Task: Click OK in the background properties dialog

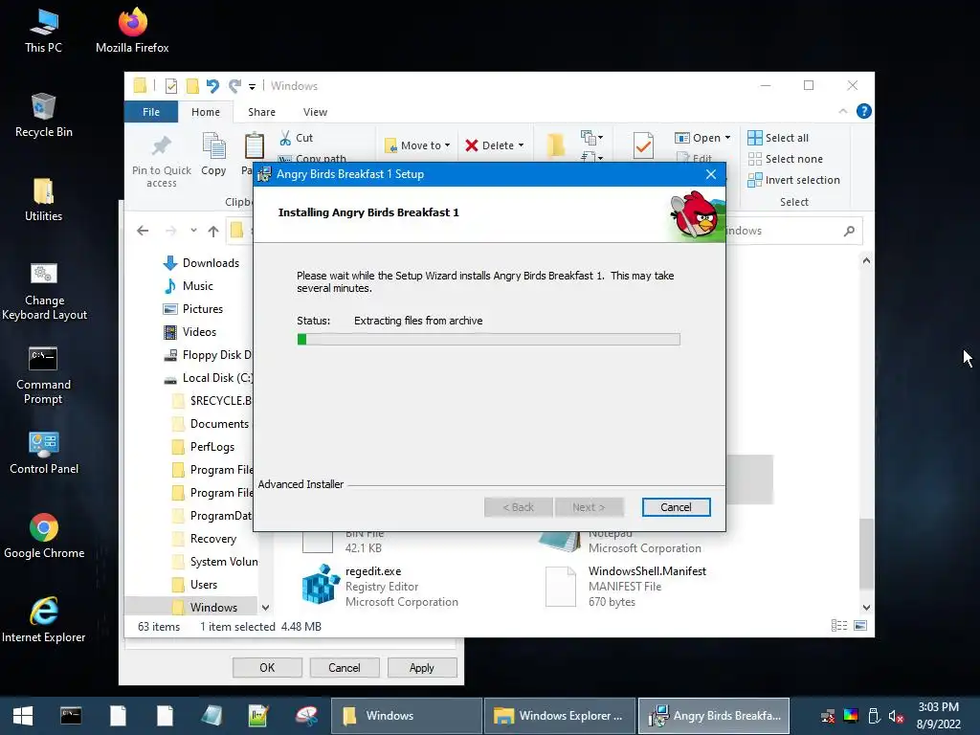Action: 267,667
